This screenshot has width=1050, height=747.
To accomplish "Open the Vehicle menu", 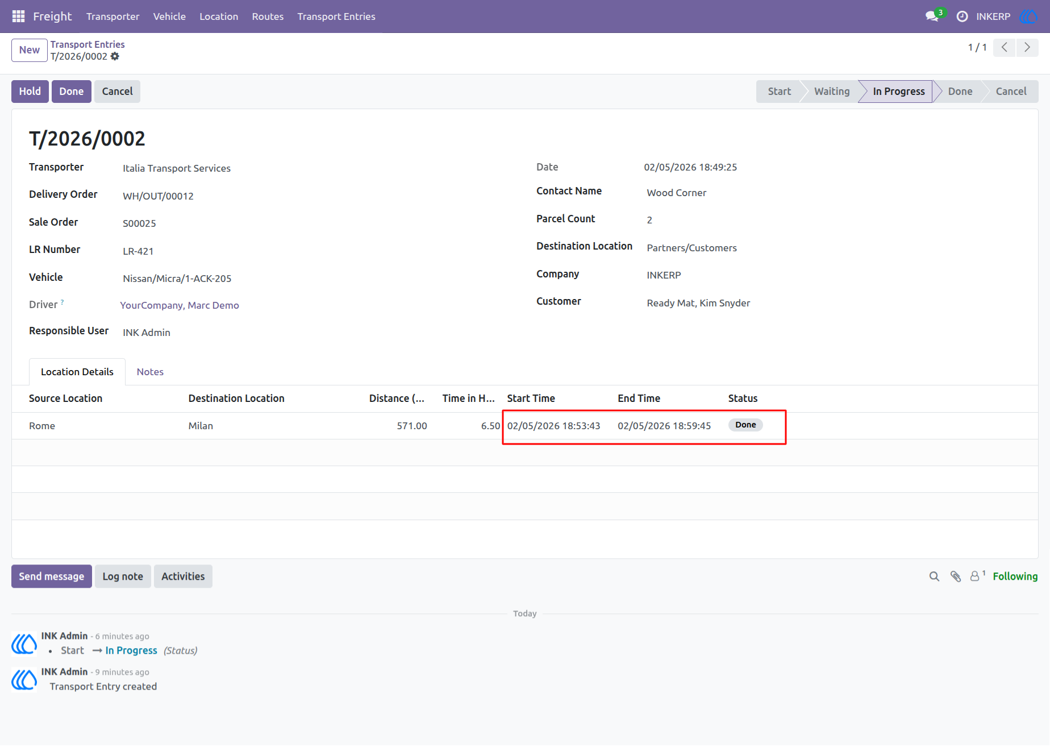I will tap(169, 16).
